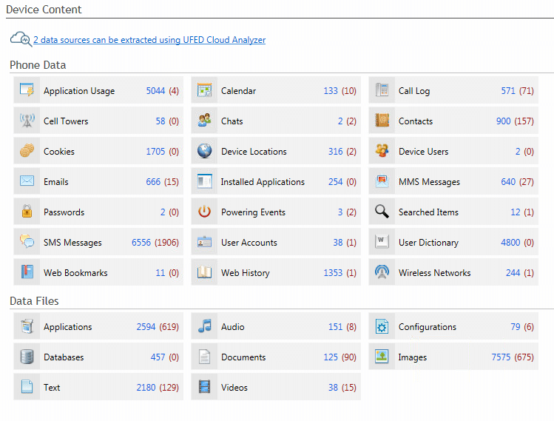
Task: Click the Cell Towers antenna icon
Action: tap(27, 121)
